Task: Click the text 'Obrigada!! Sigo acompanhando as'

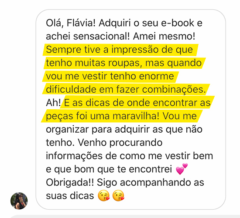Action: (125, 182)
